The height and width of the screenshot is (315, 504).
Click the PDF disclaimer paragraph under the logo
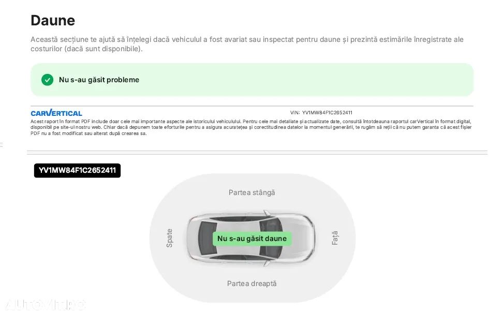pos(251,127)
